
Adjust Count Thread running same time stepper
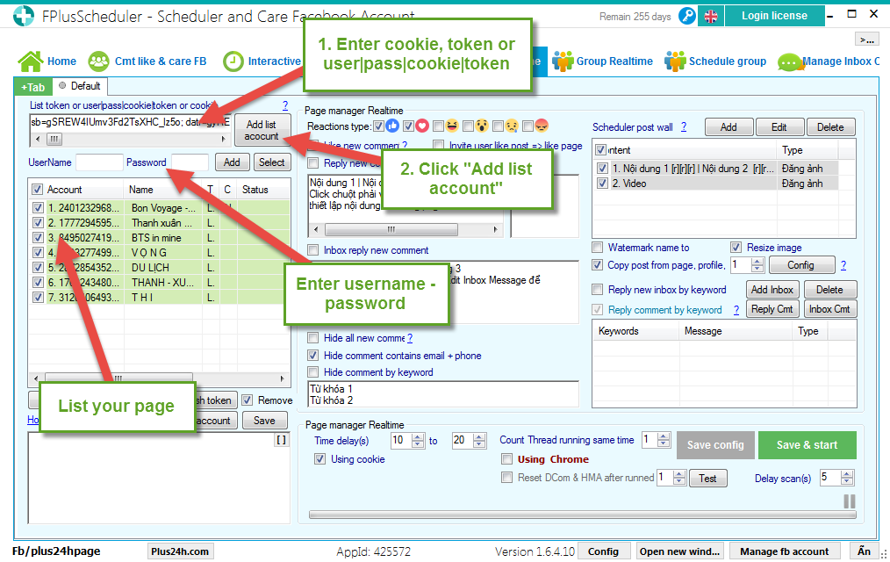[x=663, y=440]
